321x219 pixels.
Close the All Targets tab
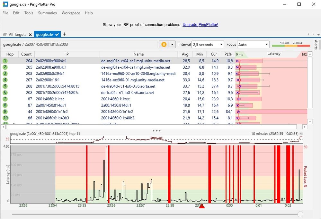30,35
